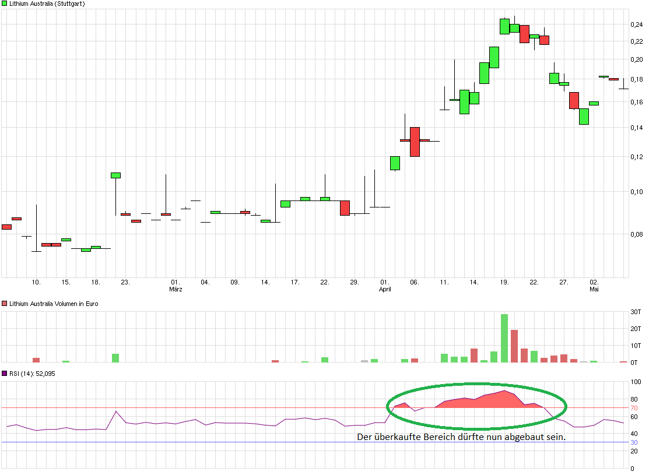Click the purple RSI (14) legend square
Viewport: 656px width, 475px height.
(5, 374)
